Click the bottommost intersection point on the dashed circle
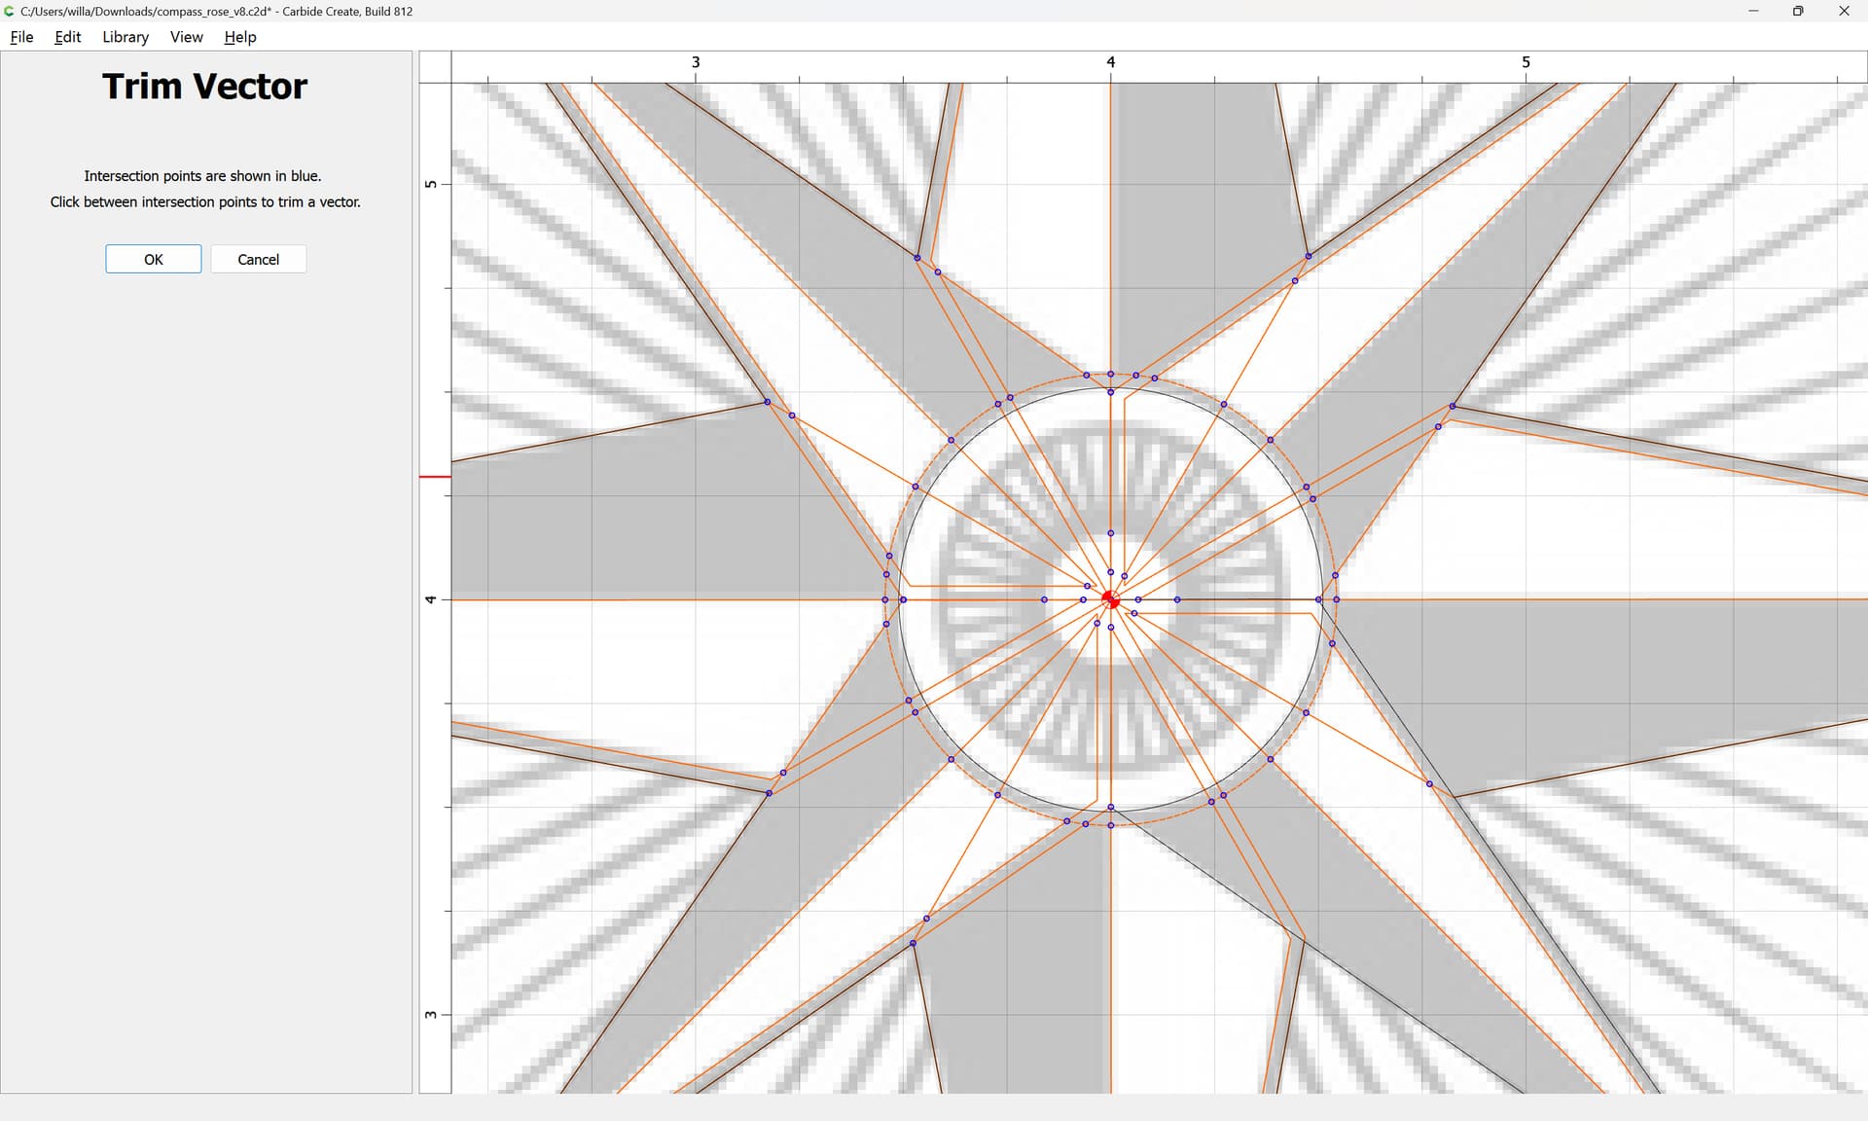The image size is (1868, 1121). (1110, 826)
